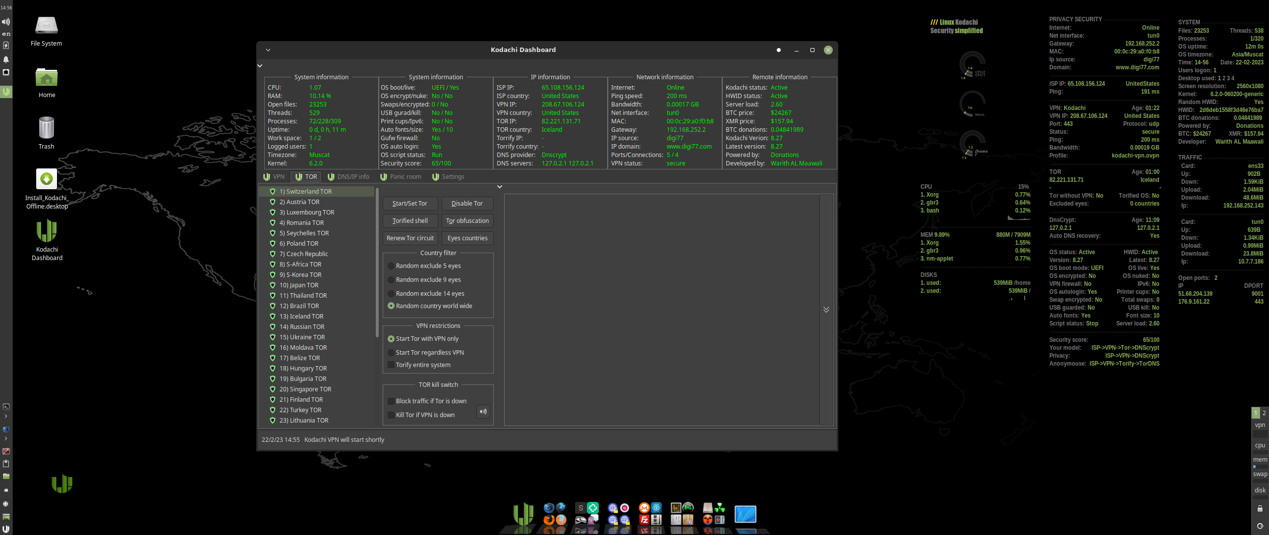Expand the arrow below the browser icon in the left panel

tap(6, 438)
